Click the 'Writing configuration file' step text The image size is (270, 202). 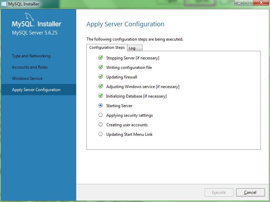pos(129,68)
